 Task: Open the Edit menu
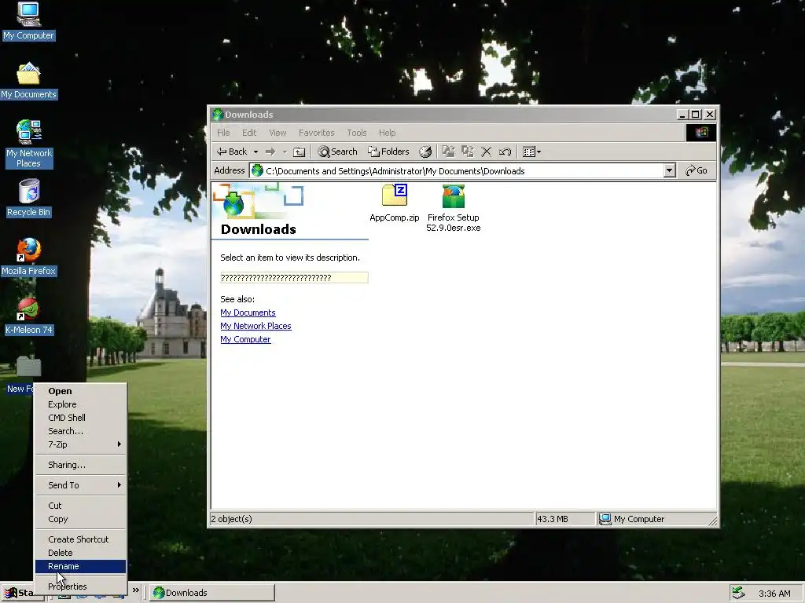[249, 133]
